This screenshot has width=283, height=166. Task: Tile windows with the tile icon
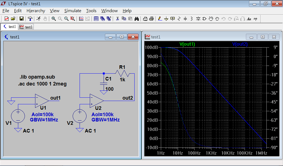coord(96,19)
